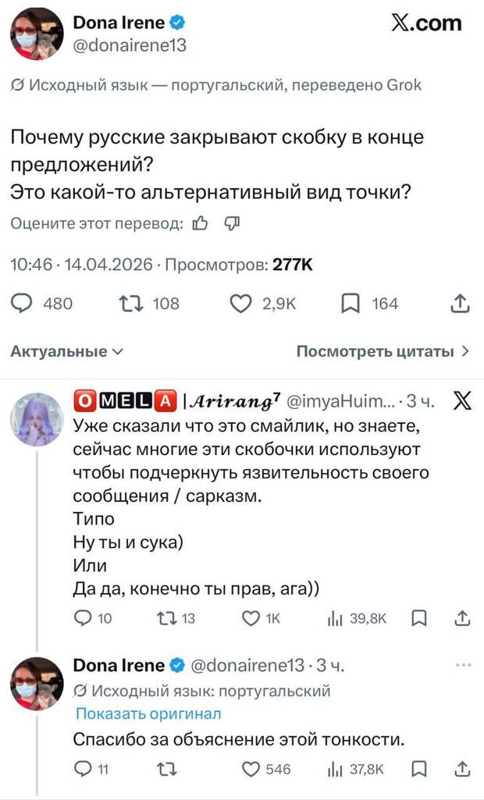Open the @donairene13 handle in the header

pyautogui.click(x=129, y=46)
